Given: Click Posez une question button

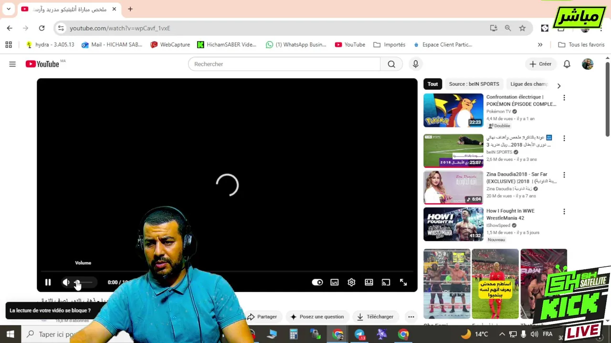Looking at the screenshot, I should (317, 317).
